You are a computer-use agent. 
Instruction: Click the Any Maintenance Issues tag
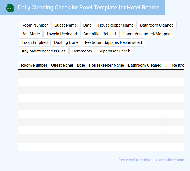[x=44, y=51]
